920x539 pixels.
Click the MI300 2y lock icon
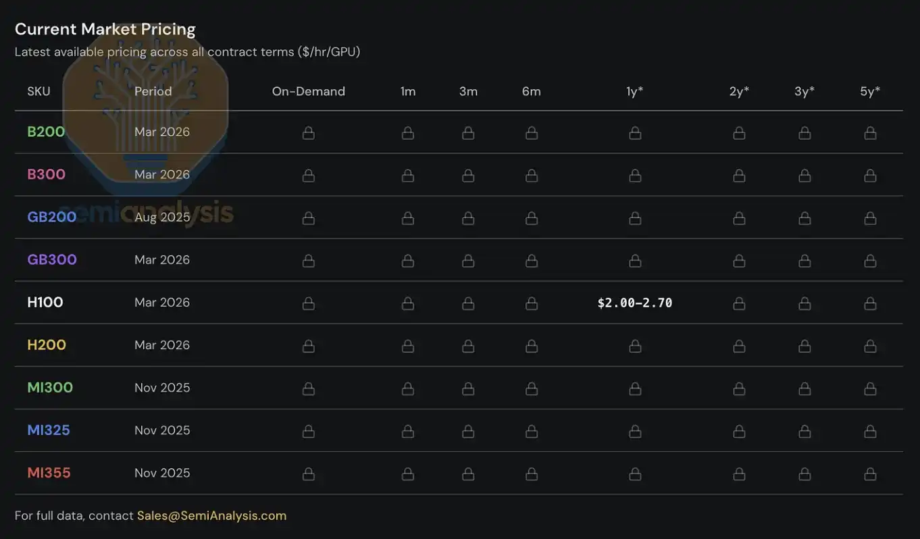[739, 388]
